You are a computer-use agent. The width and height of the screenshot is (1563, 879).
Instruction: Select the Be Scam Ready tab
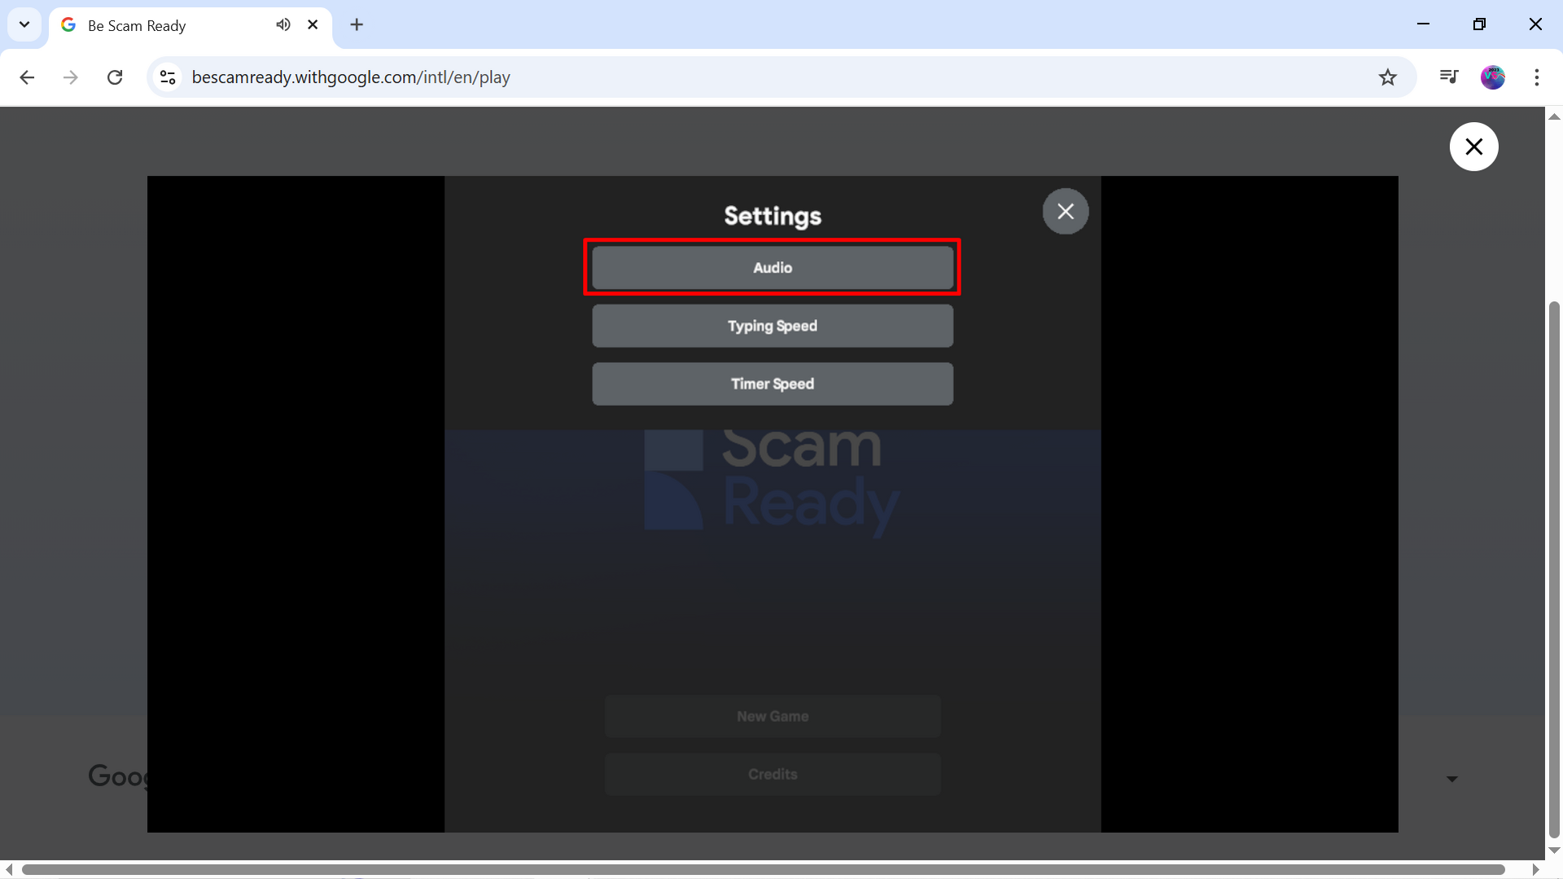pos(163,25)
